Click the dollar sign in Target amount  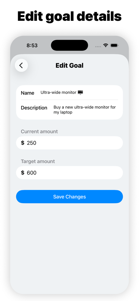point(23,173)
